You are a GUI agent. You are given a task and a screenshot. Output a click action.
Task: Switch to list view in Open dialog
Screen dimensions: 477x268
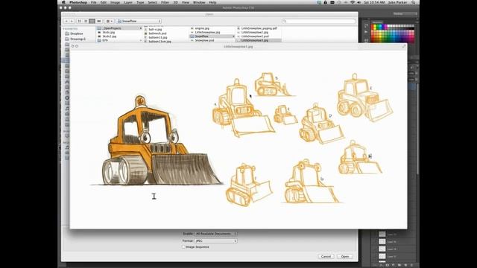(x=86, y=22)
